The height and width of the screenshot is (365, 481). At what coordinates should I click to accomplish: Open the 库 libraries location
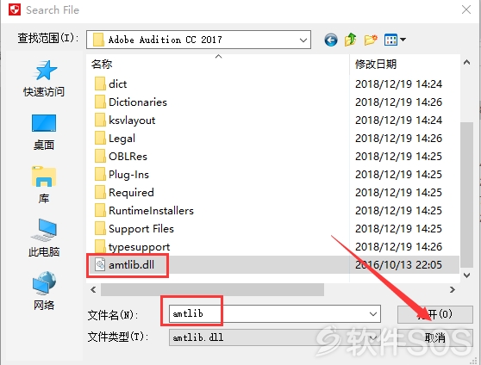tap(44, 185)
